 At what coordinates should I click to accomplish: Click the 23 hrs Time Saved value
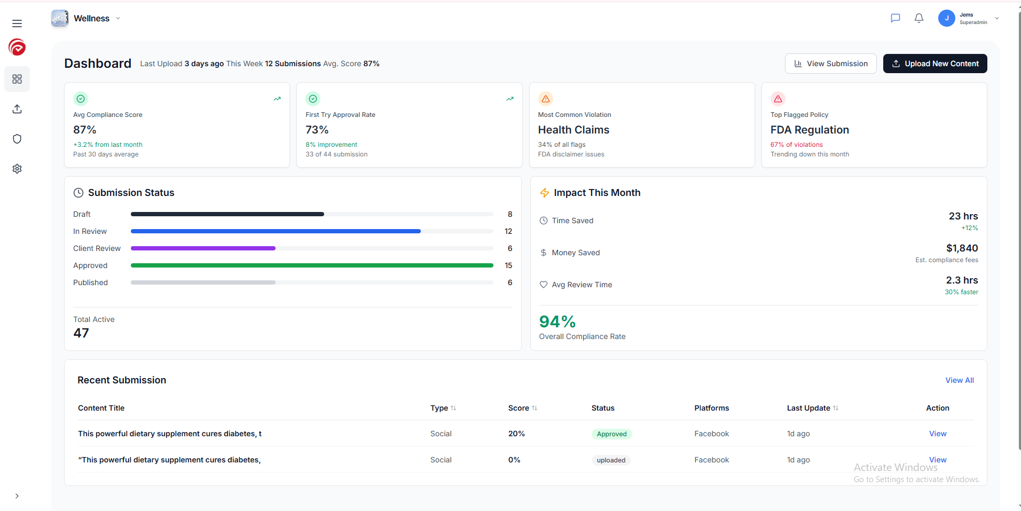963,216
